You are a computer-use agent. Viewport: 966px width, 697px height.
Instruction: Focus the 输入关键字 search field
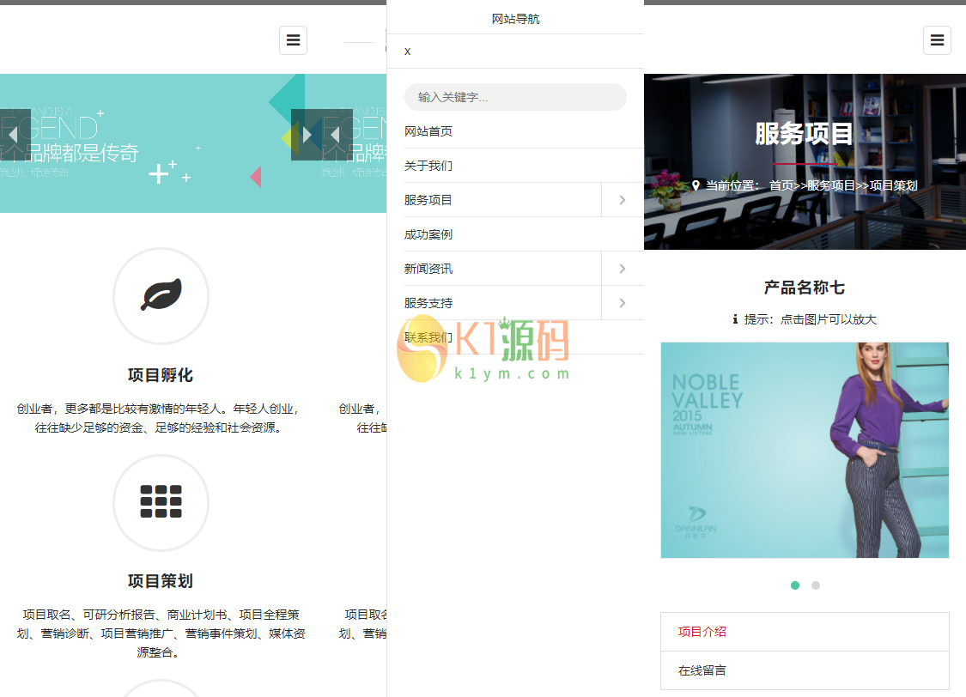click(x=515, y=97)
